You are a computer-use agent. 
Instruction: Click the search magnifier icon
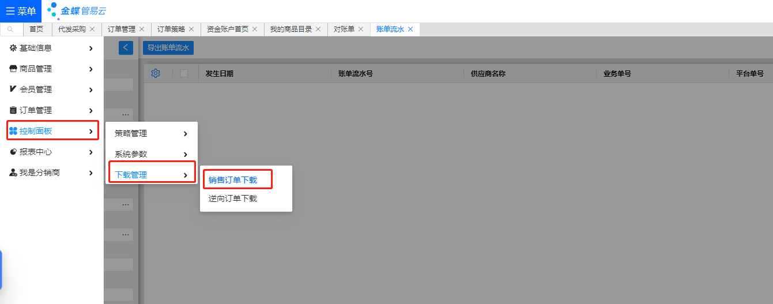pos(10,29)
